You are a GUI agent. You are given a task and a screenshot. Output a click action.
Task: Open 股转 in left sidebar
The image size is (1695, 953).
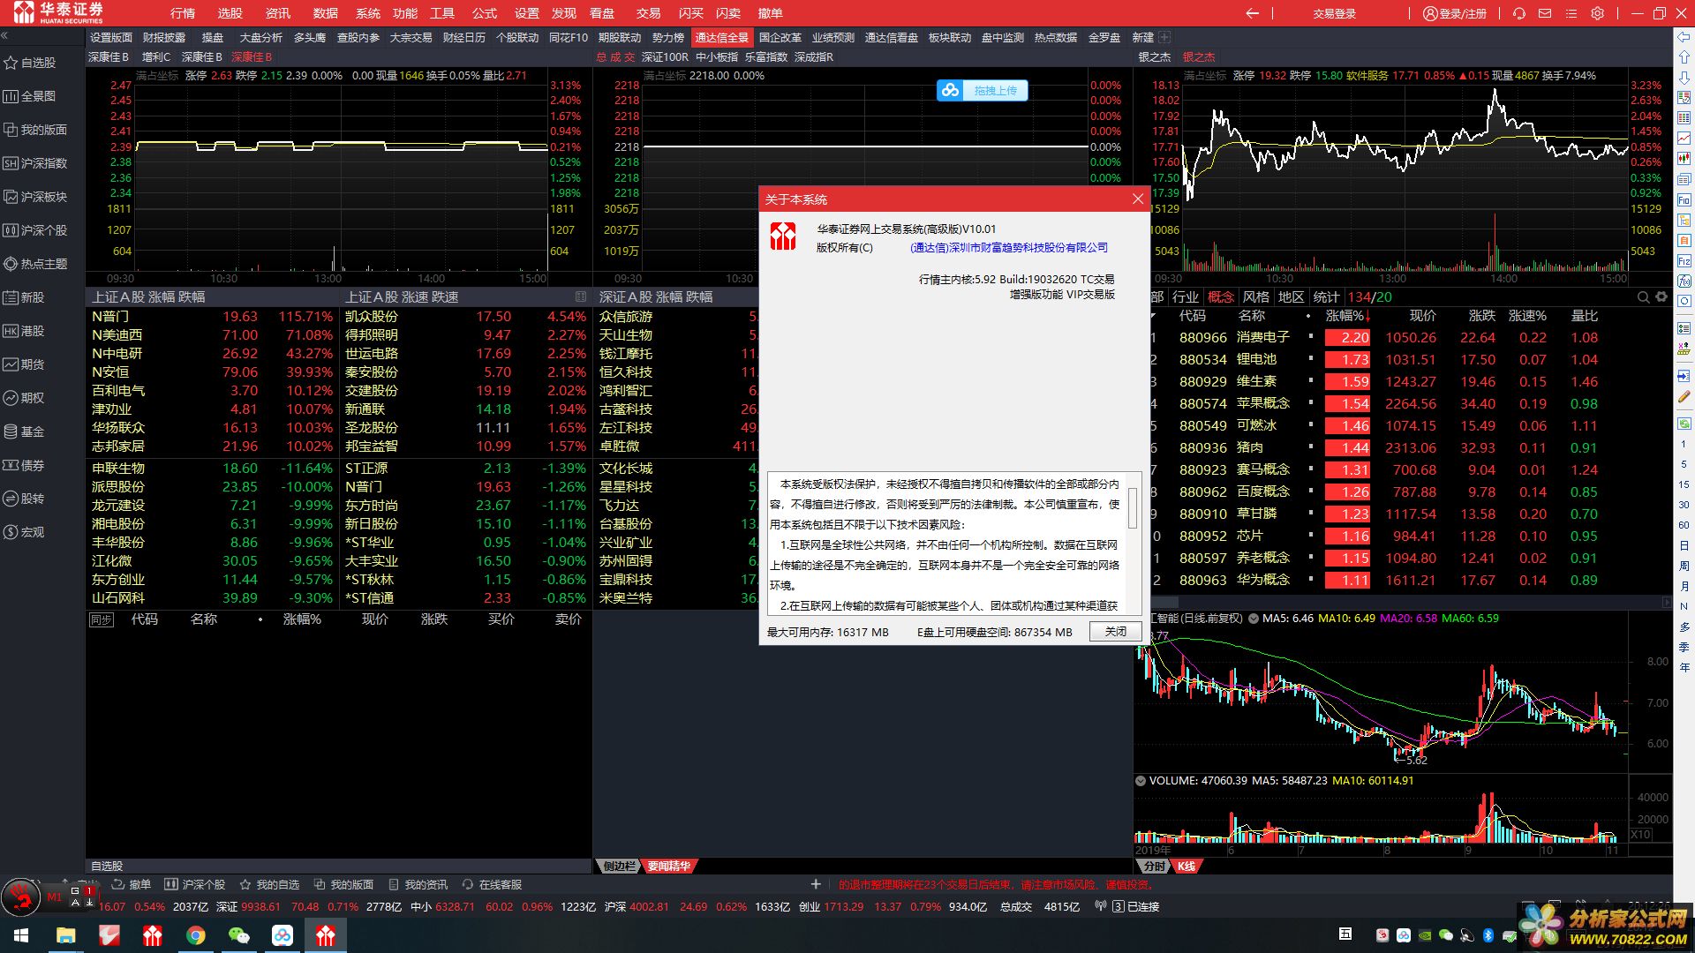(24, 499)
